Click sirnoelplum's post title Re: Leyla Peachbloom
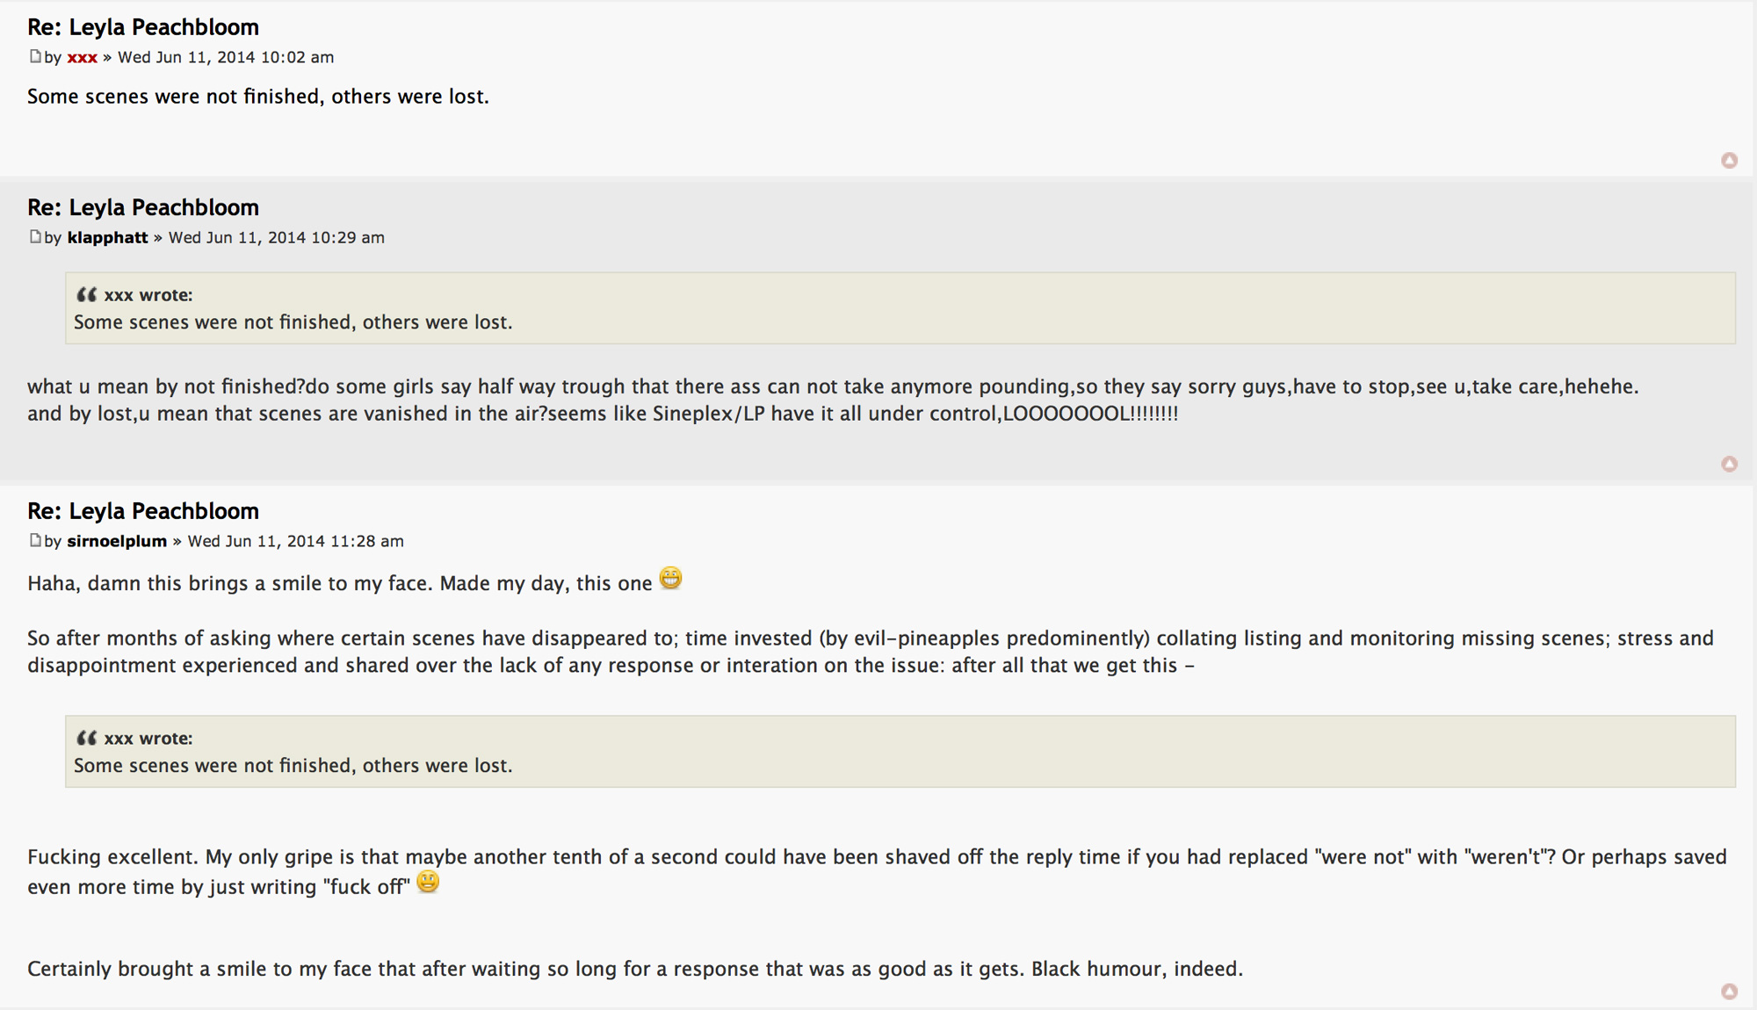 pos(143,511)
